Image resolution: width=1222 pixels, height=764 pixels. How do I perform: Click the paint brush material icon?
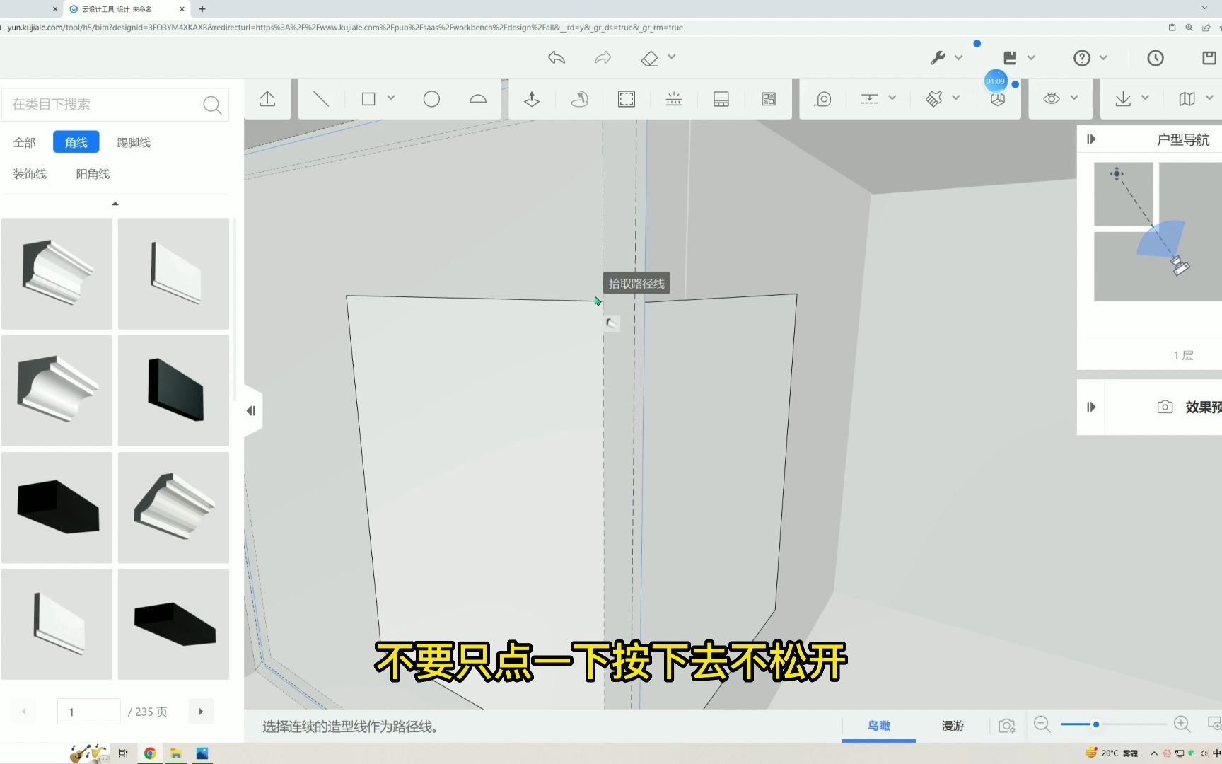934,99
